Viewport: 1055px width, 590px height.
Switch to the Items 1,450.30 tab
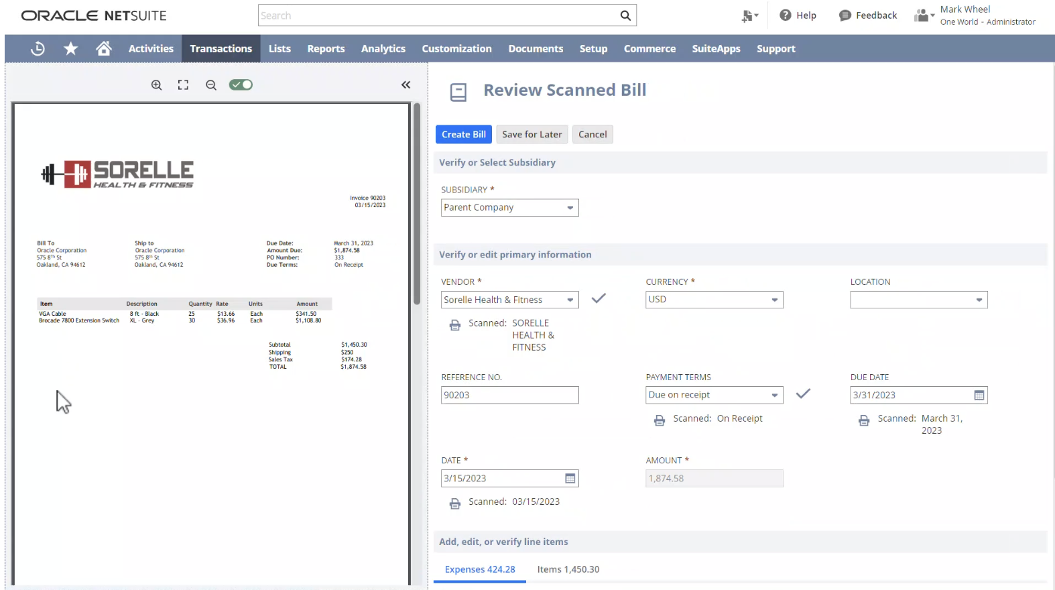click(x=568, y=570)
